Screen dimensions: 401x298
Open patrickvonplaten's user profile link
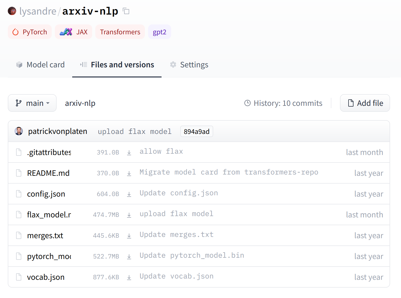(x=57, y=131)
